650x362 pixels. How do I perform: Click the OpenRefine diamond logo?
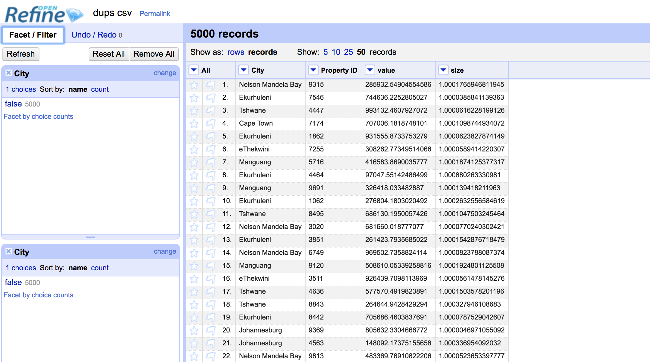(x=75, y=15)
